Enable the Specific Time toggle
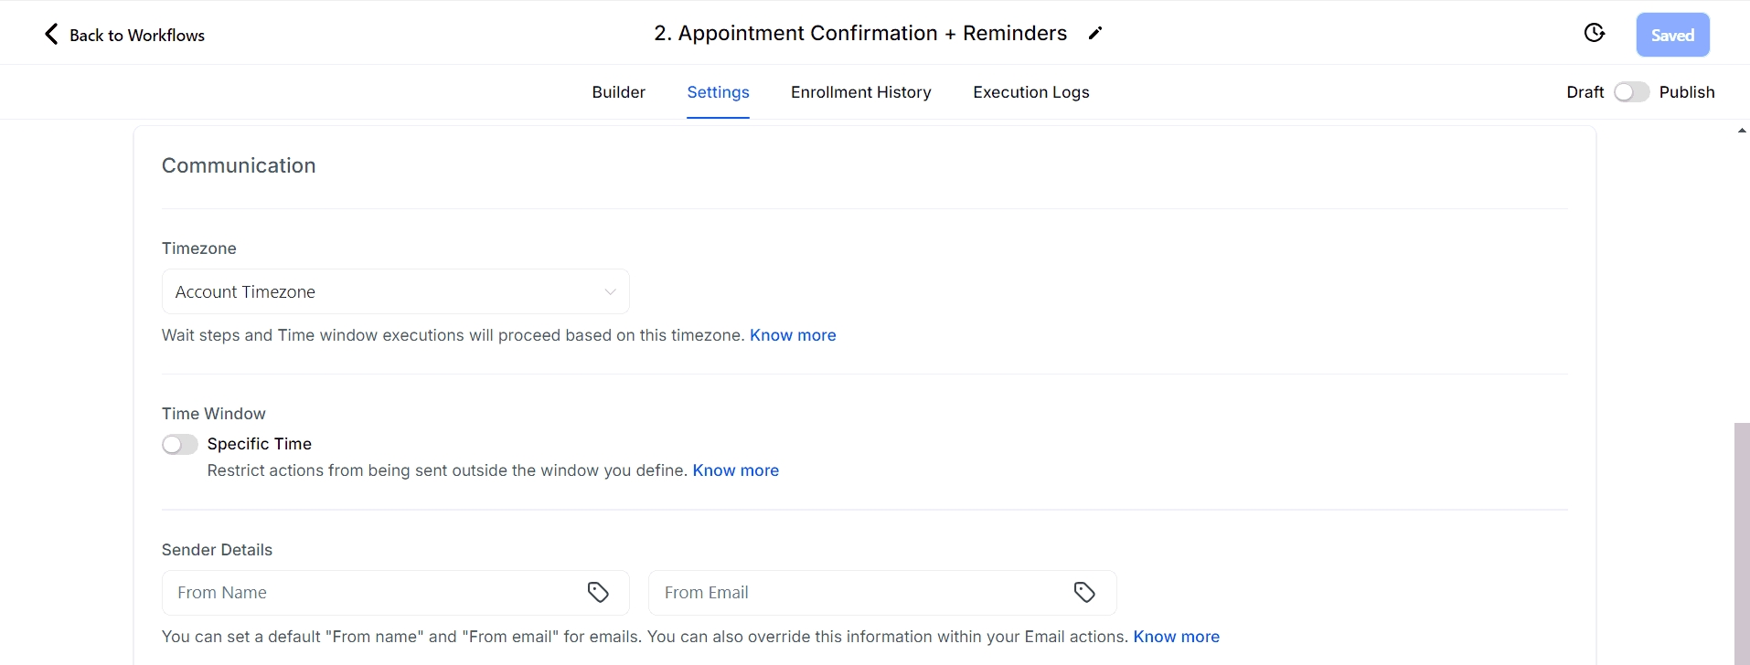The width and height of the screenshot is (1750, 665). coord(180,445)
